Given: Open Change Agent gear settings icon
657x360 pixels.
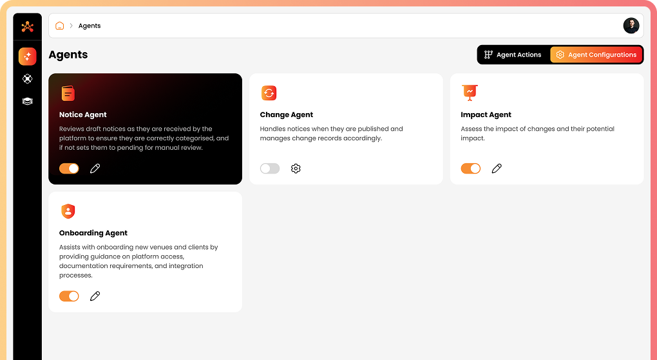Looking at the screenshot, I should [296, 168].
